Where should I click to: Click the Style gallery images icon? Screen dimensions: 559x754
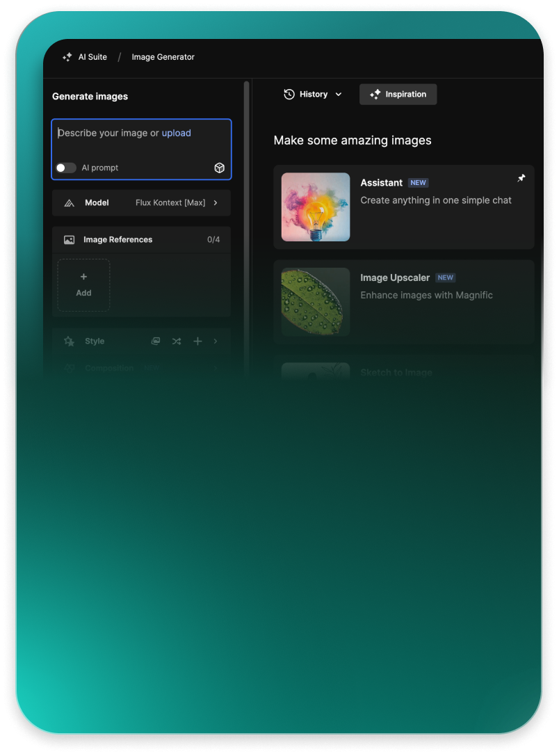pyautogui.click(x=156, y=342)
